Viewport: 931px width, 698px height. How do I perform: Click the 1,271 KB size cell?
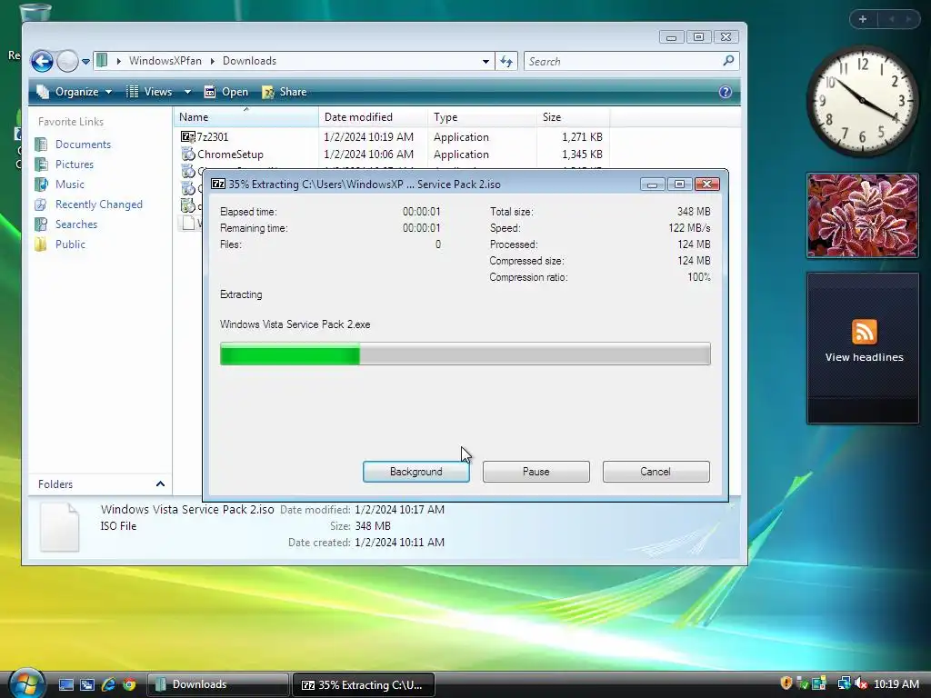point(582,137)
